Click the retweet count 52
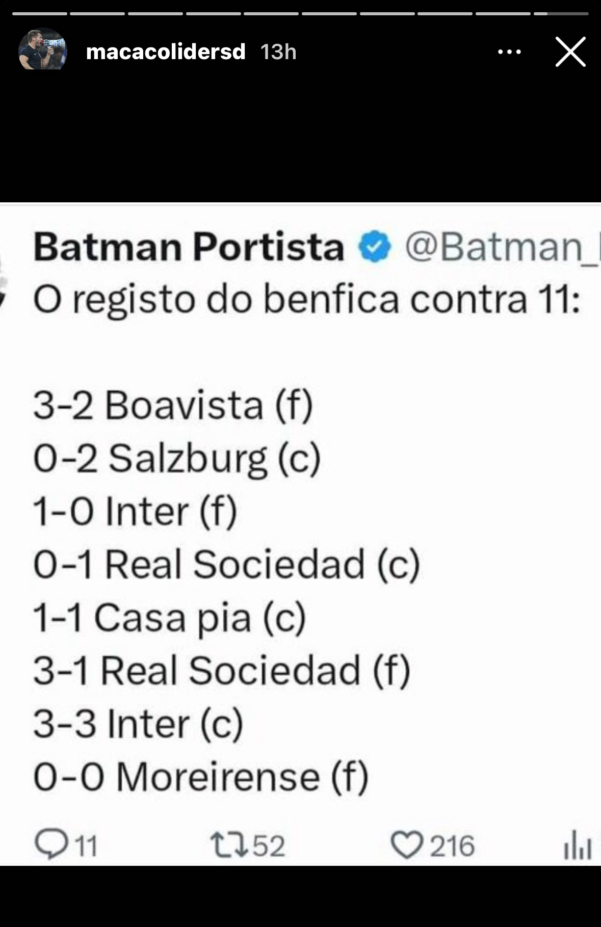601x927 pixels. (269, 845)
